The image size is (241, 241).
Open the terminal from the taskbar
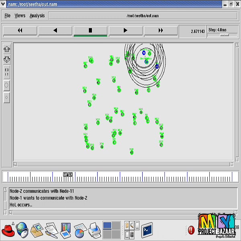point(147,230)
